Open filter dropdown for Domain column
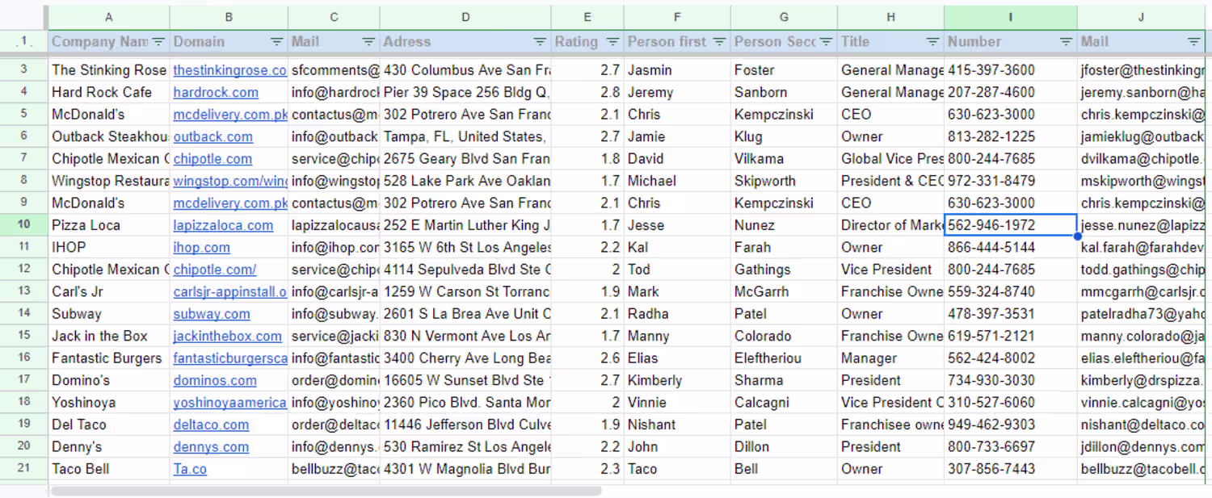This screenshot has width=1212, height=498. click(x=277, y=42)
